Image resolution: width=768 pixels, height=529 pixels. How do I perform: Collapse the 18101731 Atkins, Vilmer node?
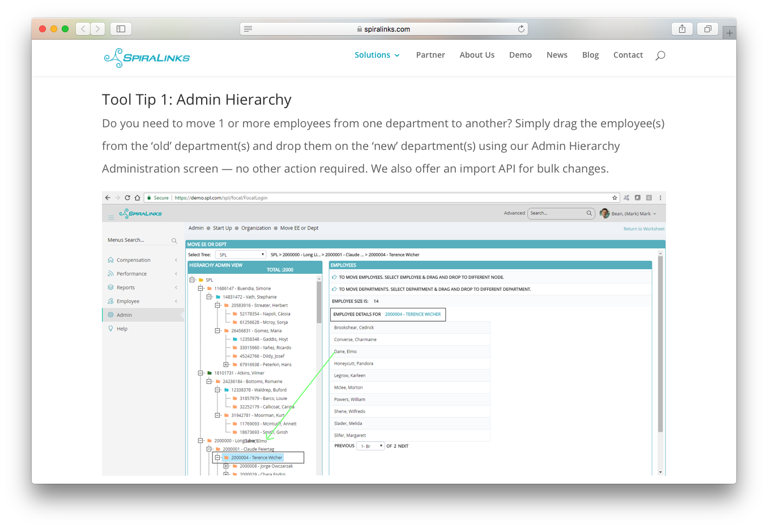[200, 373]
